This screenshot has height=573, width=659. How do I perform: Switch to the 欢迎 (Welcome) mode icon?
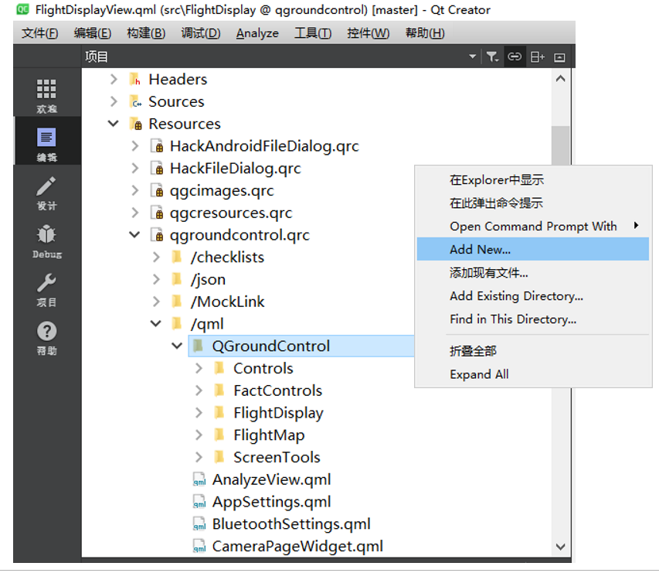(46, 89)
